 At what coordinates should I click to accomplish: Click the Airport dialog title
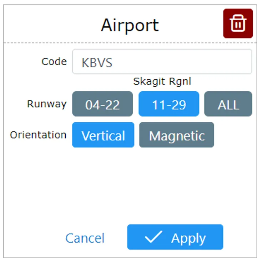click(130, 25)
